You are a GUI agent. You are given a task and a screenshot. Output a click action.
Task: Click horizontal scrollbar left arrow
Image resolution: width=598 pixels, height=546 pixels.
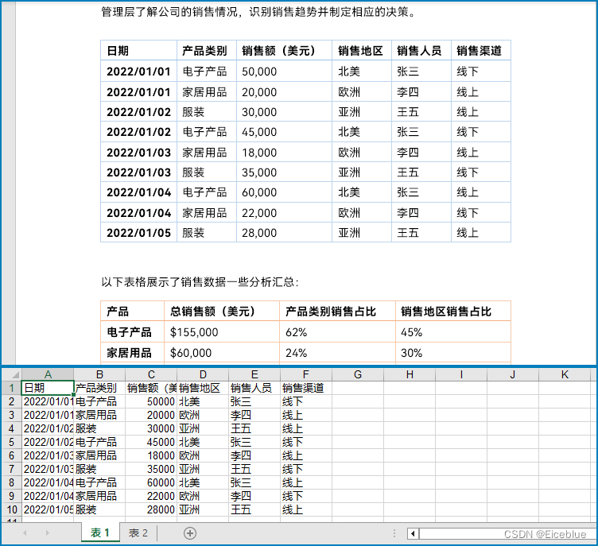(413, 533)
